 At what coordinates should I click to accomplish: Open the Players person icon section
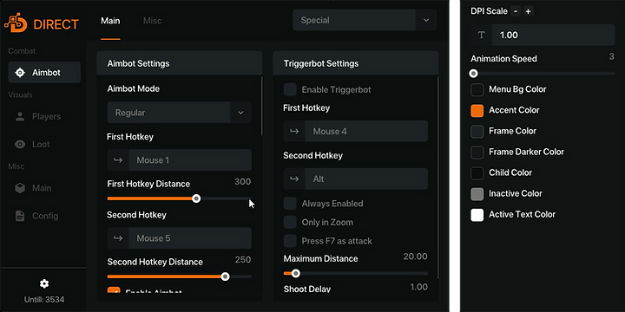19,117
